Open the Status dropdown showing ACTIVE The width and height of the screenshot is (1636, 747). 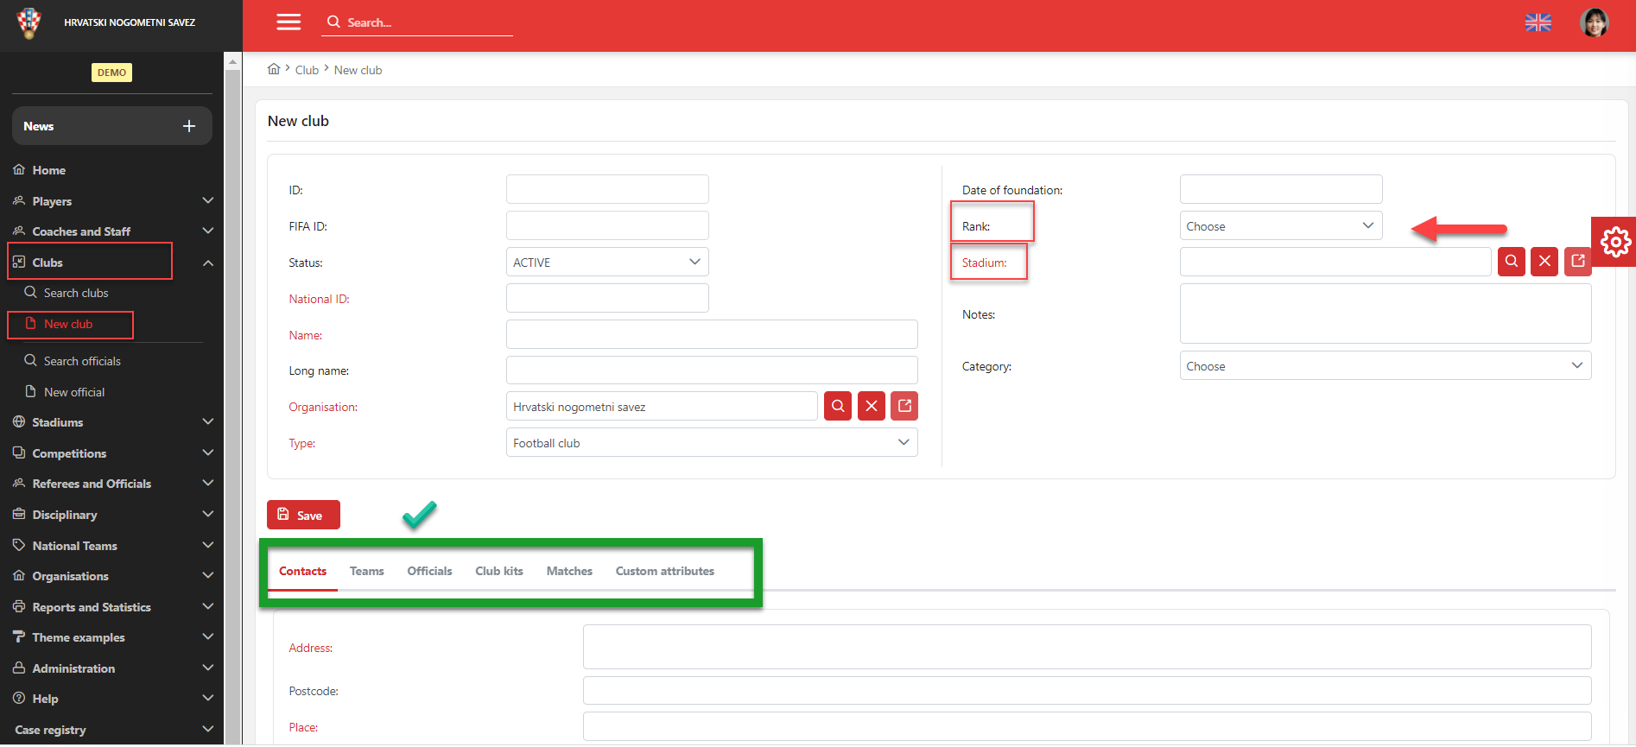(x=606, y=263)
